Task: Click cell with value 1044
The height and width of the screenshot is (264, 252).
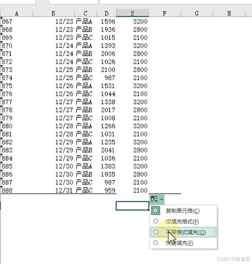Action: [107, 94]
